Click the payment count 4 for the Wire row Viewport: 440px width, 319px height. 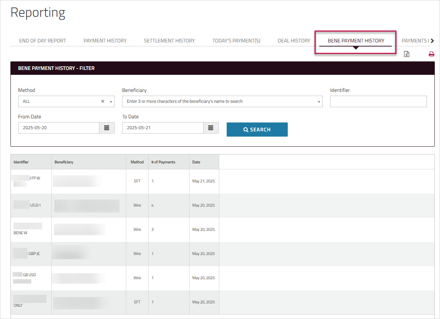pyautogui.click(x=152, y=205)
